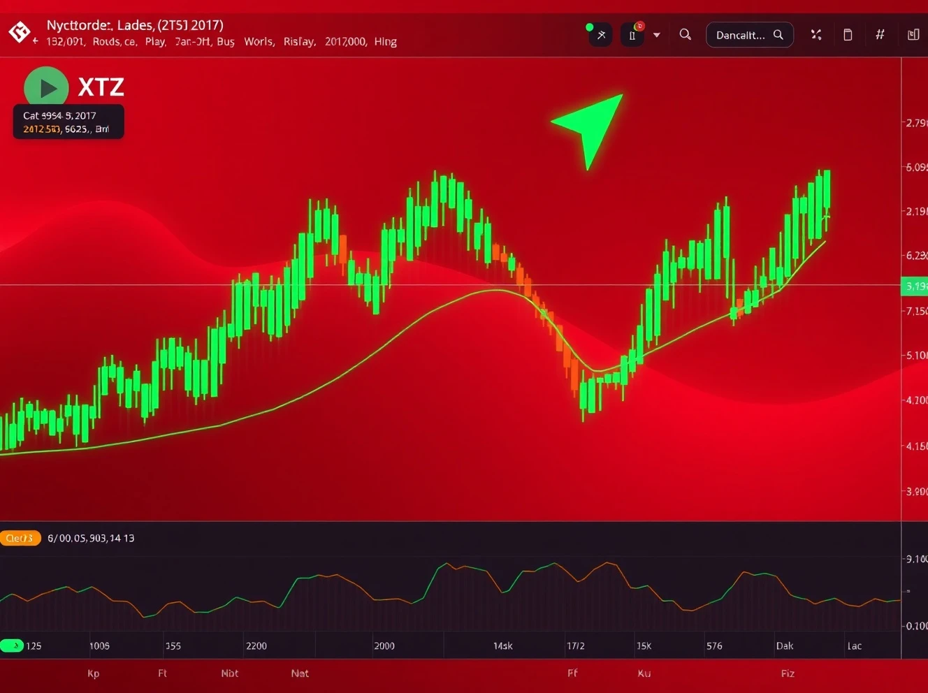This screenshot has height=693, width=928.
Task: Select the Play menu item
Action: (x=155, y=42)
